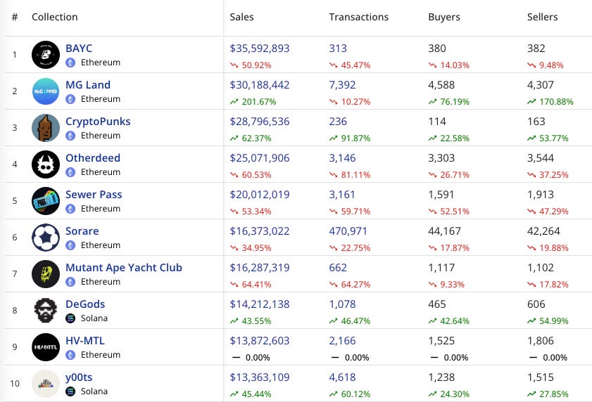Viewport: 592px width, 402px height.
Task: Open the y00ts collection logo
Action: tap(46, 384)
